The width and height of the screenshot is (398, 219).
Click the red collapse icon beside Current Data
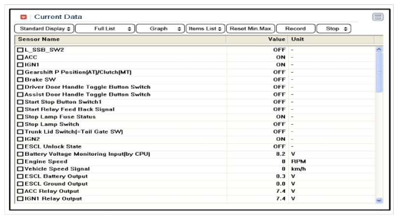pos(23,17)
